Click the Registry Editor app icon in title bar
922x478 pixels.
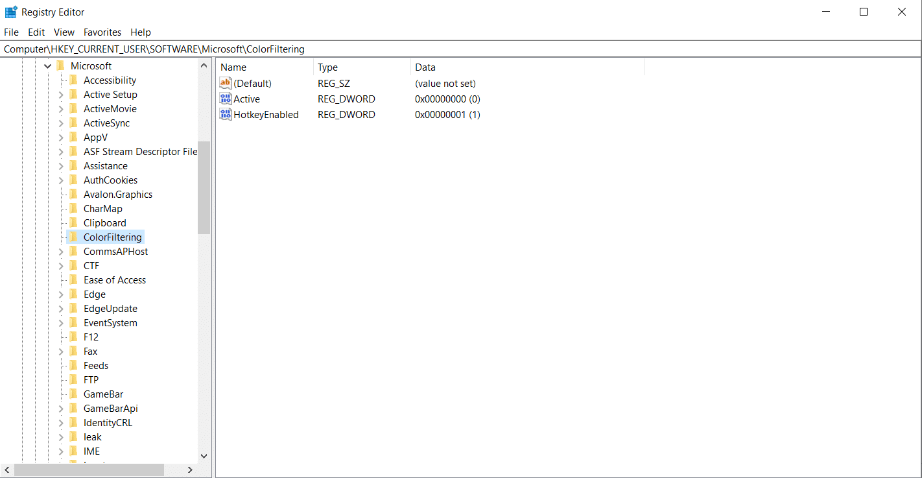click(x=11, y=12)
